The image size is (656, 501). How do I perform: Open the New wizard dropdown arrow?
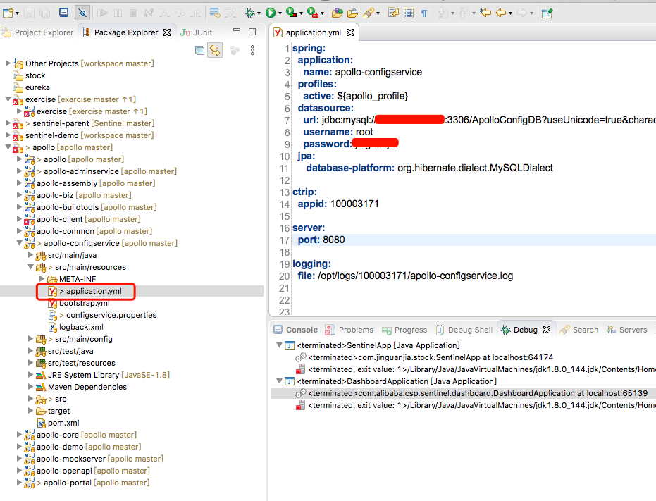coord(17,13)
